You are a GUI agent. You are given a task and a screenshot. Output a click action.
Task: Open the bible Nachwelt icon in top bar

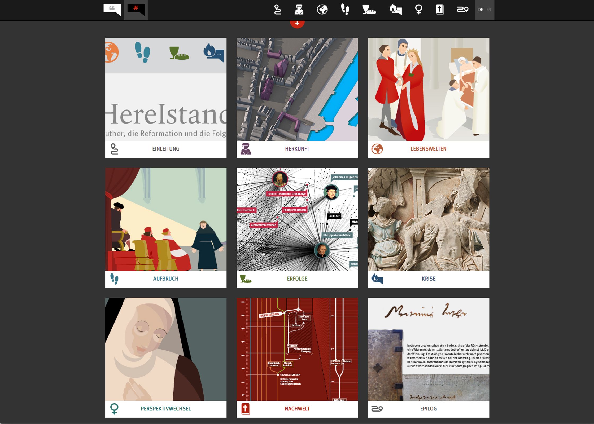click(x=440, y=10)
